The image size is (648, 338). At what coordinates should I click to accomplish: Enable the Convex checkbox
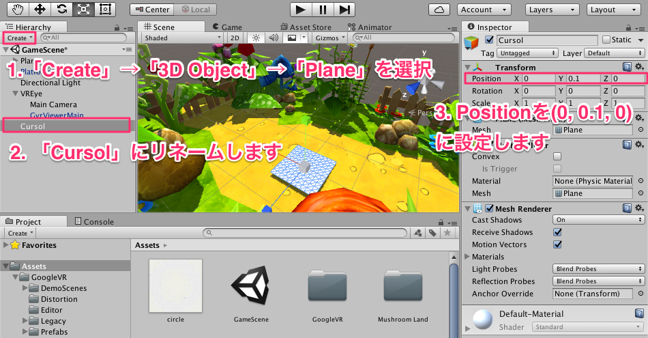click(x=557, y=156)
